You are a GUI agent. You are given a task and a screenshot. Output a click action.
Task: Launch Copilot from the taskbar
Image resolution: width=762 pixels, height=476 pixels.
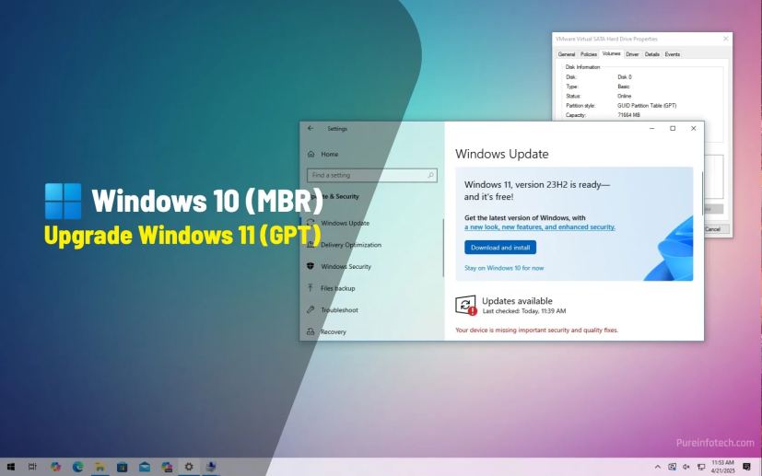(55, 467)
